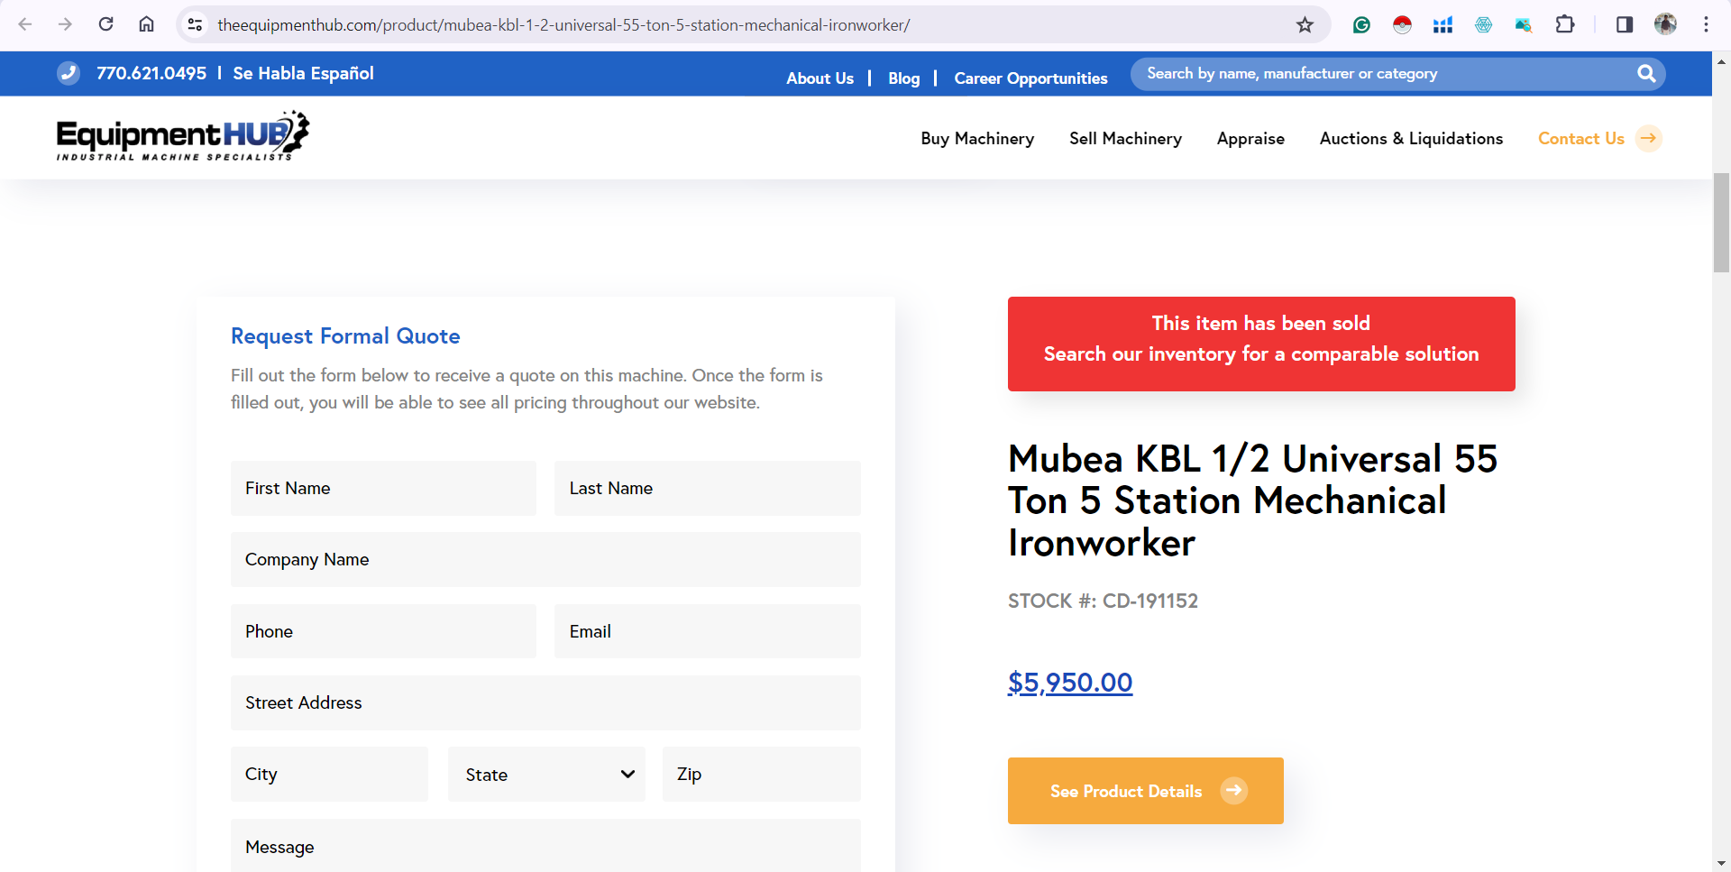This screenshot has height=872, width=1731.
Task: Focus the site search field
Action: pyautogui.click(x=1384, y=74)
